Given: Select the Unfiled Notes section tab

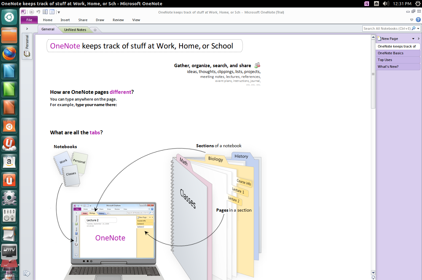Looking at the screenshot, I should pos(75,30).
